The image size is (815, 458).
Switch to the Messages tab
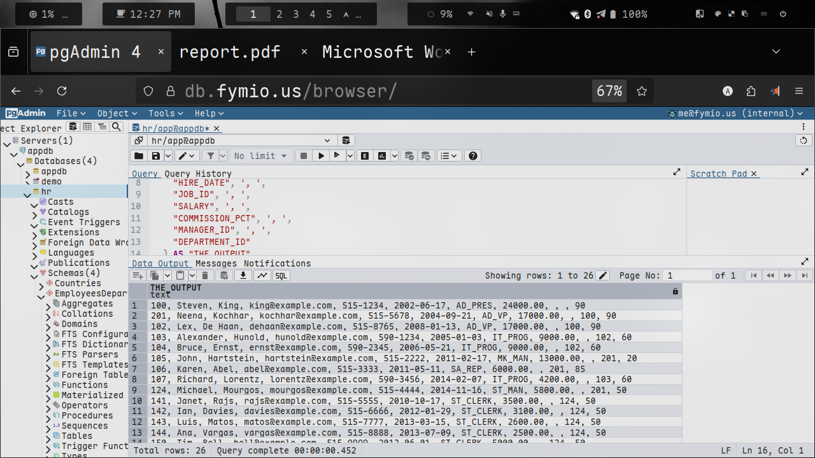pos(216,263)
